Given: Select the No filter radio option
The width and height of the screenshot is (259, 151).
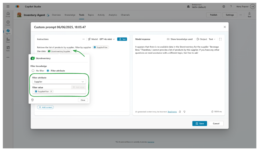Looking at the screenshot, I should coord(33,71).
